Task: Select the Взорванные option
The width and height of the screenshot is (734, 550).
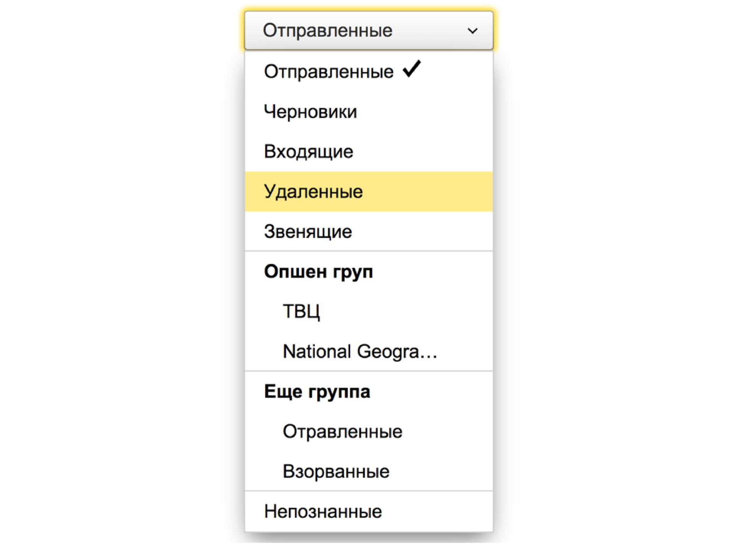Action: pyautogui.click(x=336, y=471)
